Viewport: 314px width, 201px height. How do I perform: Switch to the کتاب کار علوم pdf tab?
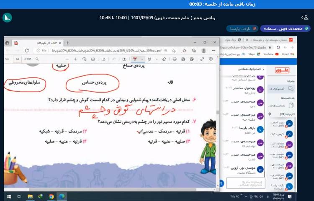(x=38, y=43)
